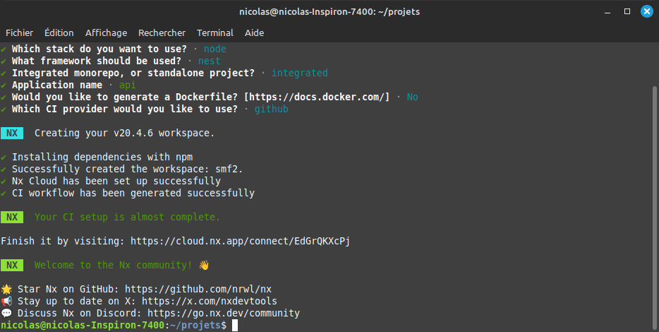Click the speech bubble emoji before Discuss Nx
This screenshot has width=659, height=332.
point(6,313)
